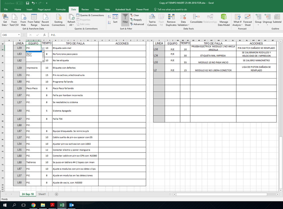283x209 pixels.
Task: Sort Z to A descending
Action: [109, 23]
